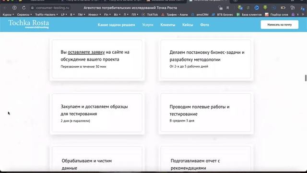Expand the LP bookmarks folder
Screen dimensions: 307x173
64,14
